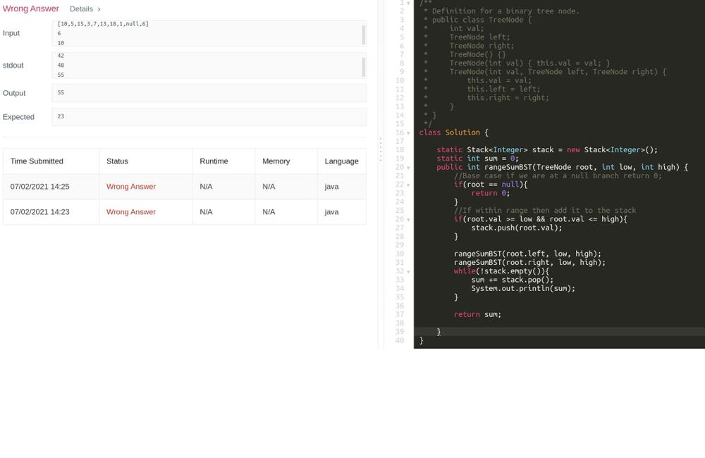Image resolution: width=705 pixels, height=458 pixels.
Task: Fold class Solution at line 16
Action: coord(408,133)
